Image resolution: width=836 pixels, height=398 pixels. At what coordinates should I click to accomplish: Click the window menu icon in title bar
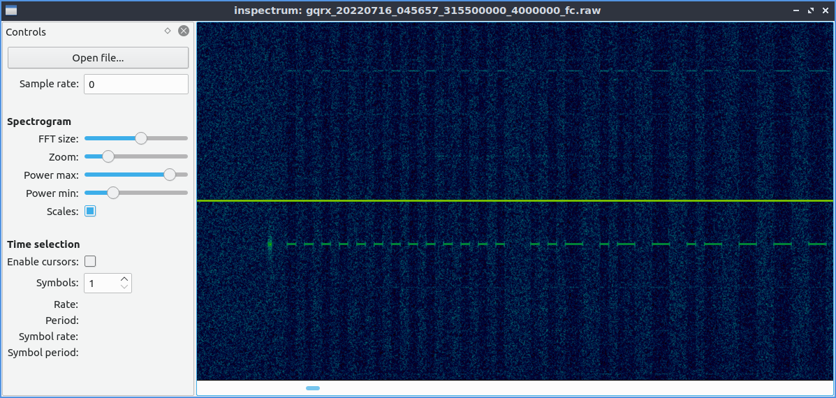pos(10,10)
